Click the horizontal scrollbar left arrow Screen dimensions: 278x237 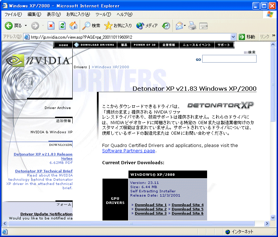tap(5, 224)
